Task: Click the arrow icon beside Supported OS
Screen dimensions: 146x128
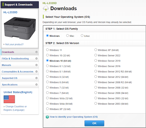Action: 36,78
